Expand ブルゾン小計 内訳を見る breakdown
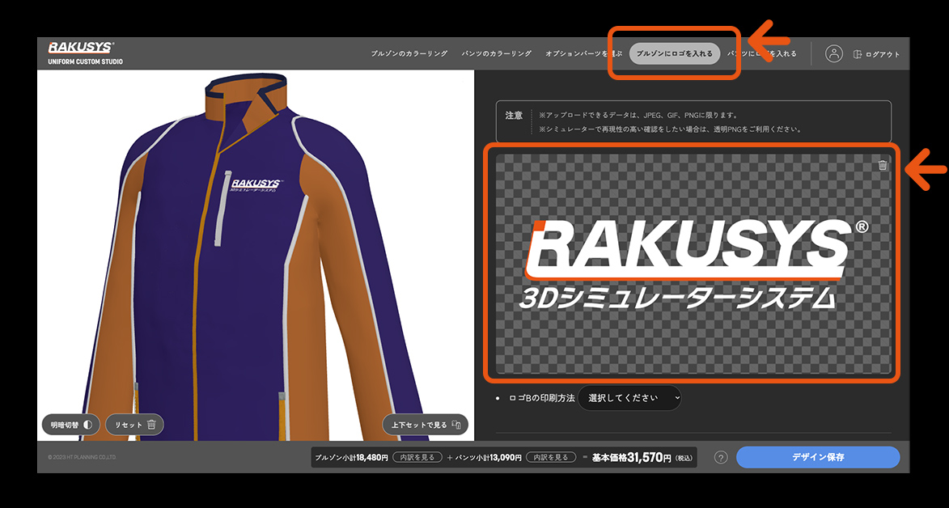Image resolution: width=949 pixels, height=508 pixels. (417, 457)
